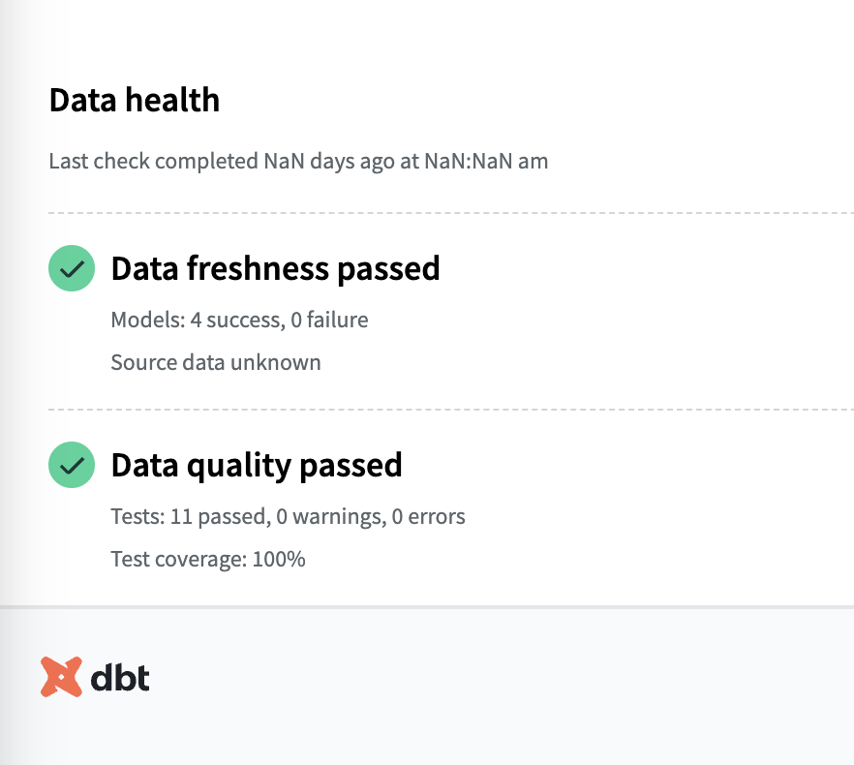Toggle the Source data unknown indicator
Viewport: 854px width, 765px height.
215,362
